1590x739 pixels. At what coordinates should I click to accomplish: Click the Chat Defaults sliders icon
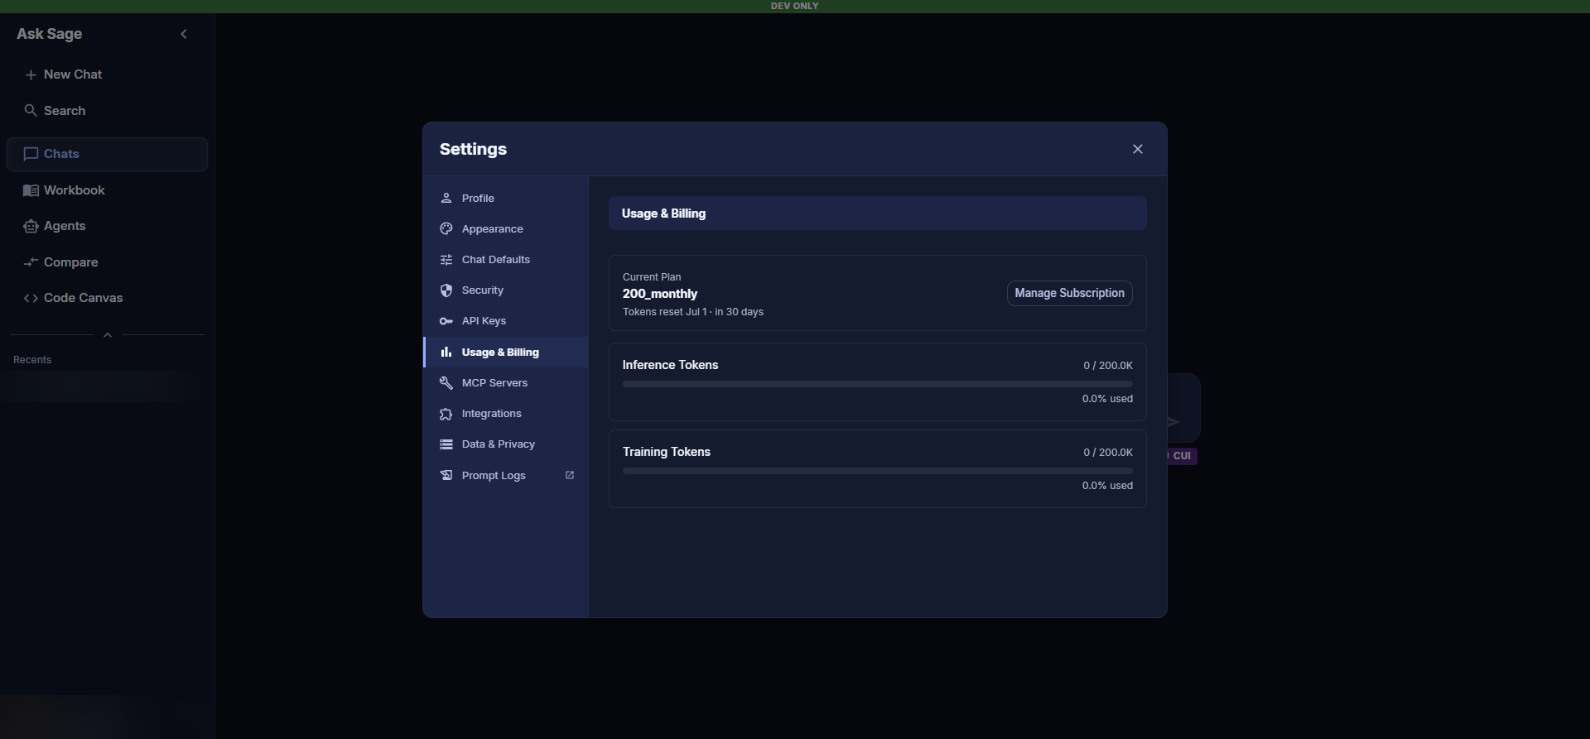click(446, 260)
